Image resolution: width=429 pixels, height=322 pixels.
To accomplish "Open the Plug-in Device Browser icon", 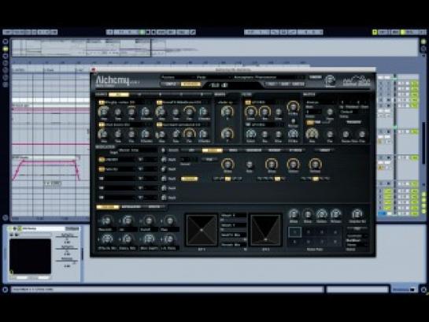I will [6, 56].
